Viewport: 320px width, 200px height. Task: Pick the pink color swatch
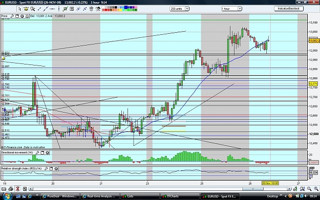(136, 7)
